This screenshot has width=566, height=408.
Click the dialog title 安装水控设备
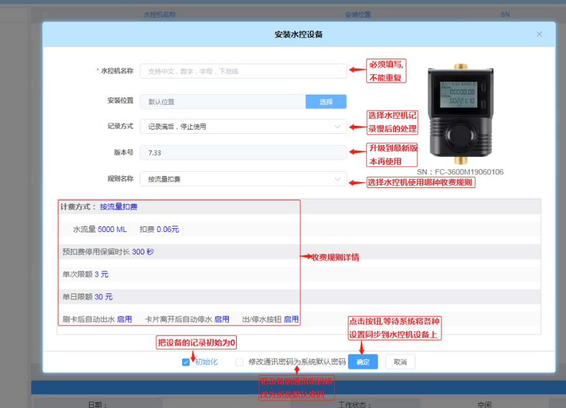click(299, 34)
